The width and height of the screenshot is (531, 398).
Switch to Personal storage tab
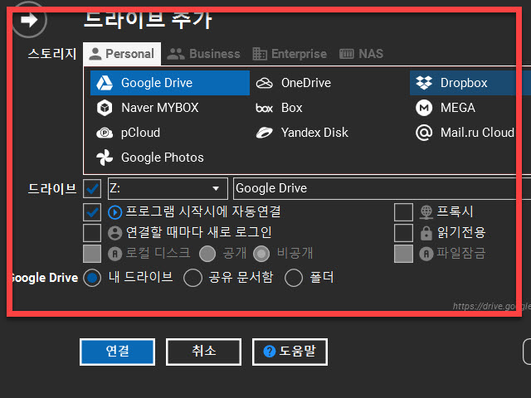point(122,54)
